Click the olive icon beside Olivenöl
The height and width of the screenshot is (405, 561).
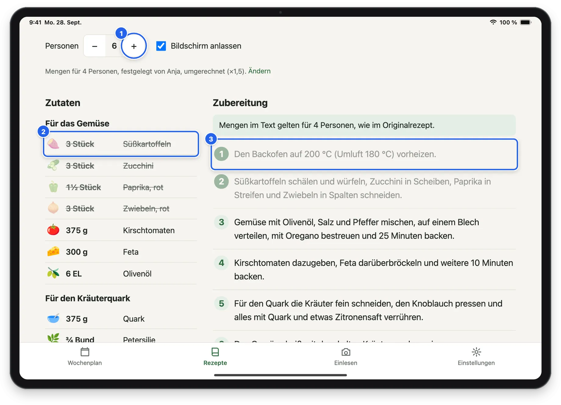click(53, 273)
